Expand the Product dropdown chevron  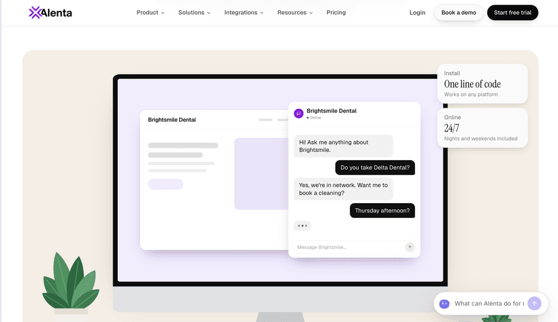[163, 13]
